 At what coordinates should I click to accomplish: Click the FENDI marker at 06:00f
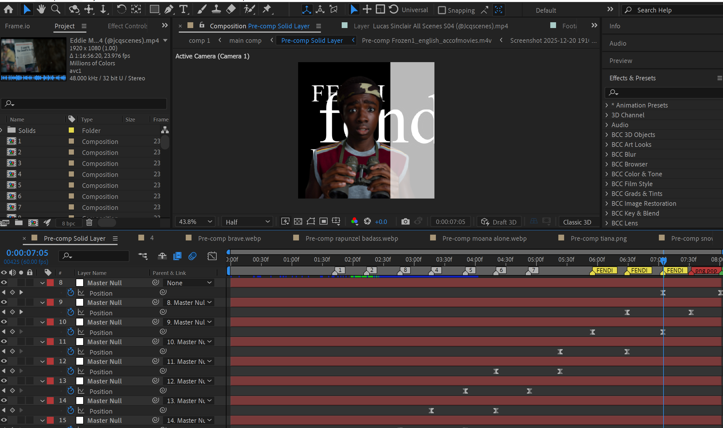tap(604, 270)
